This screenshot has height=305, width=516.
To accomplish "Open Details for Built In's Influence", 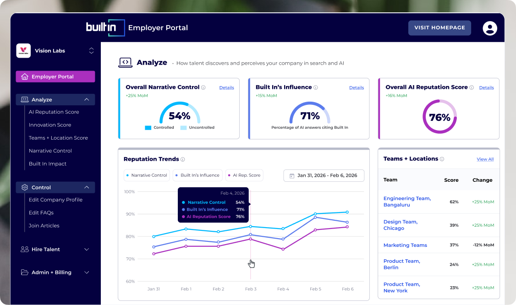I will [x=357, y=87].
